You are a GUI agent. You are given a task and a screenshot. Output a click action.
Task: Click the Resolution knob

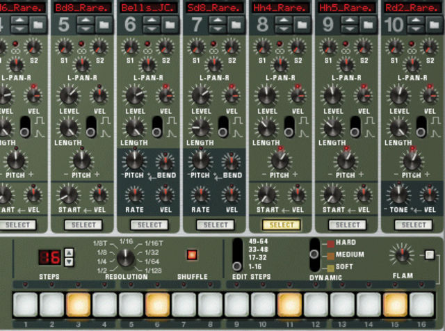coord(126,257)
